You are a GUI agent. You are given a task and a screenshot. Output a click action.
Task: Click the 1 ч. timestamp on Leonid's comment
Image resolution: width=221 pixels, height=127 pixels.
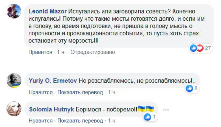pyautogui.click(x=61, y=52)
